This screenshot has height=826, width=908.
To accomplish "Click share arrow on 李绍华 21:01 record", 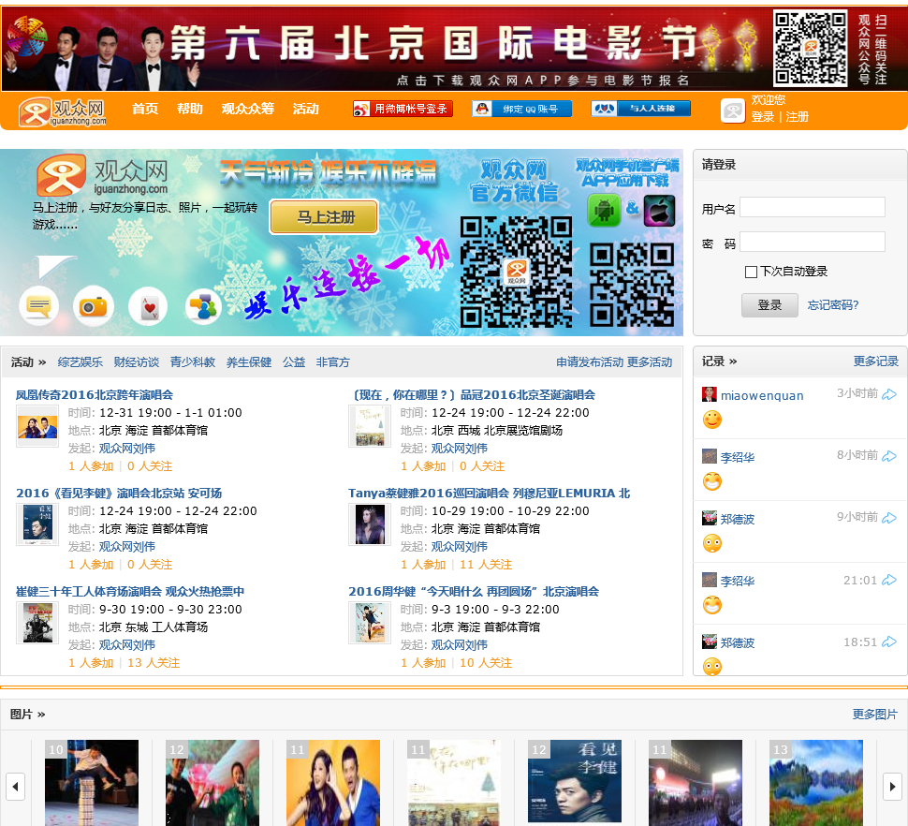I will [889, 580].
